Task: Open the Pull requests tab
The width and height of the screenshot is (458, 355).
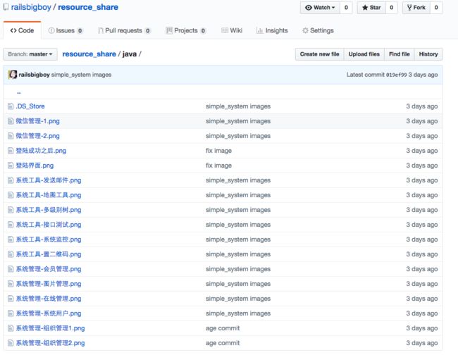Action: pyautogui.click(x=124, y=30)
